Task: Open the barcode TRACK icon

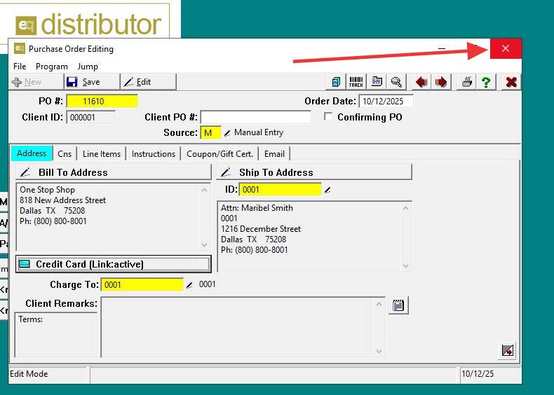Action: (x=356, y=82)
